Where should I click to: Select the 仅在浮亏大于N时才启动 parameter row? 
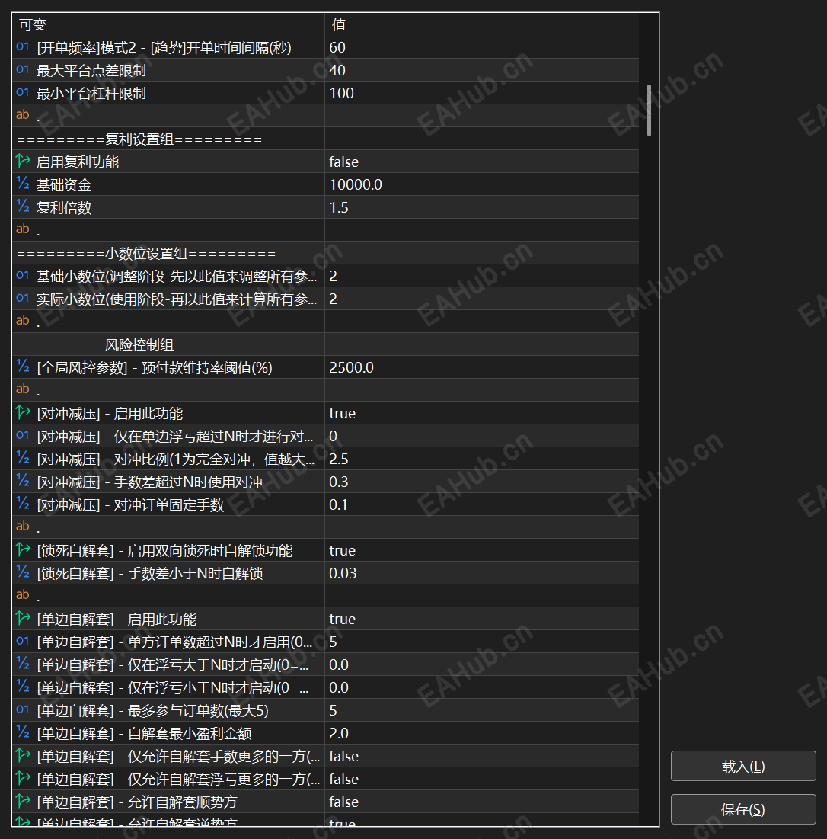pyautogui.click(x=326, y=664)
